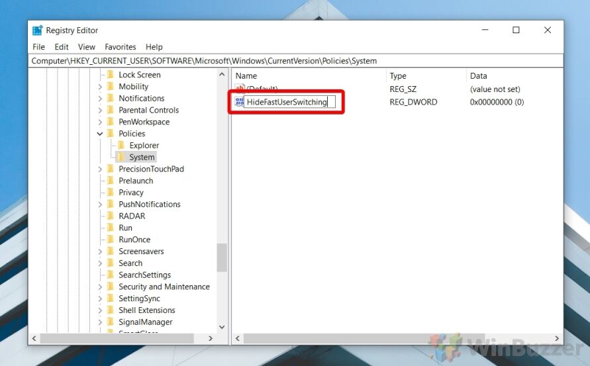Click the SignalManager folder icon

tap(111, 322)
